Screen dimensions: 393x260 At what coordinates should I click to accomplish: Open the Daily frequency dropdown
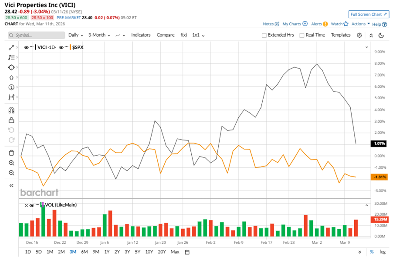coord(76,35)
